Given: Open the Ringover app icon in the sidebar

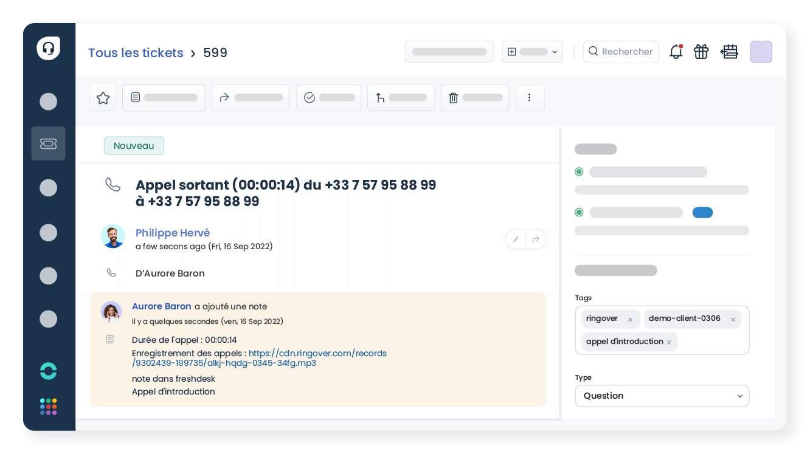Looking at the screenshot, I should pos(48,370).
